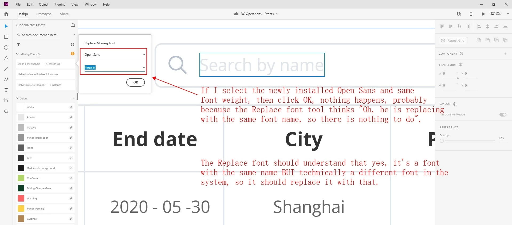
Task: Collapse the Colors section
Action: click(x=18, y=98)
